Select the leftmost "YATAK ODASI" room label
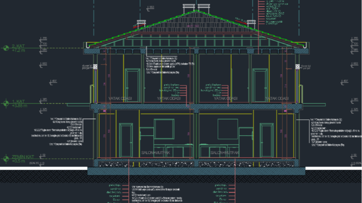The width and height of the screenshot is (362, 203). pyautogui.click(x=120, y=98)
